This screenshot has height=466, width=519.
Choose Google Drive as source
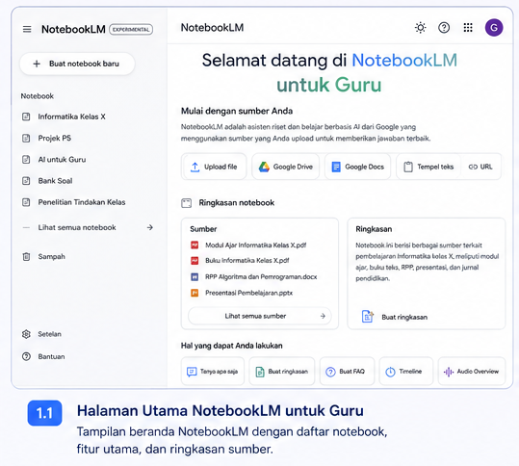285,167
